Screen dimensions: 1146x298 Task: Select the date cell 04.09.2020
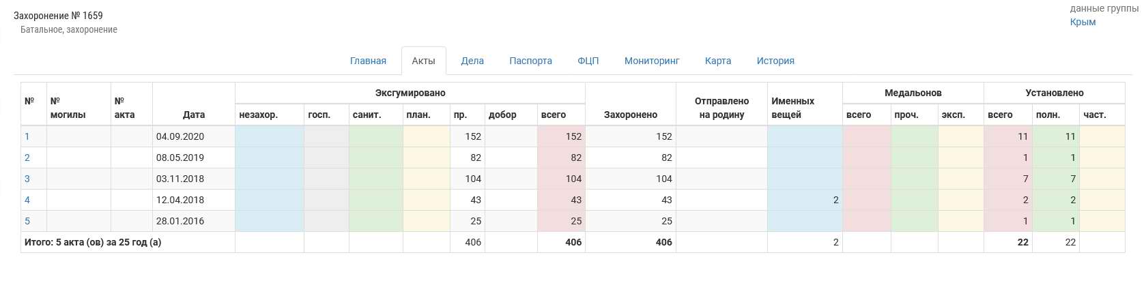coord(180,136)
